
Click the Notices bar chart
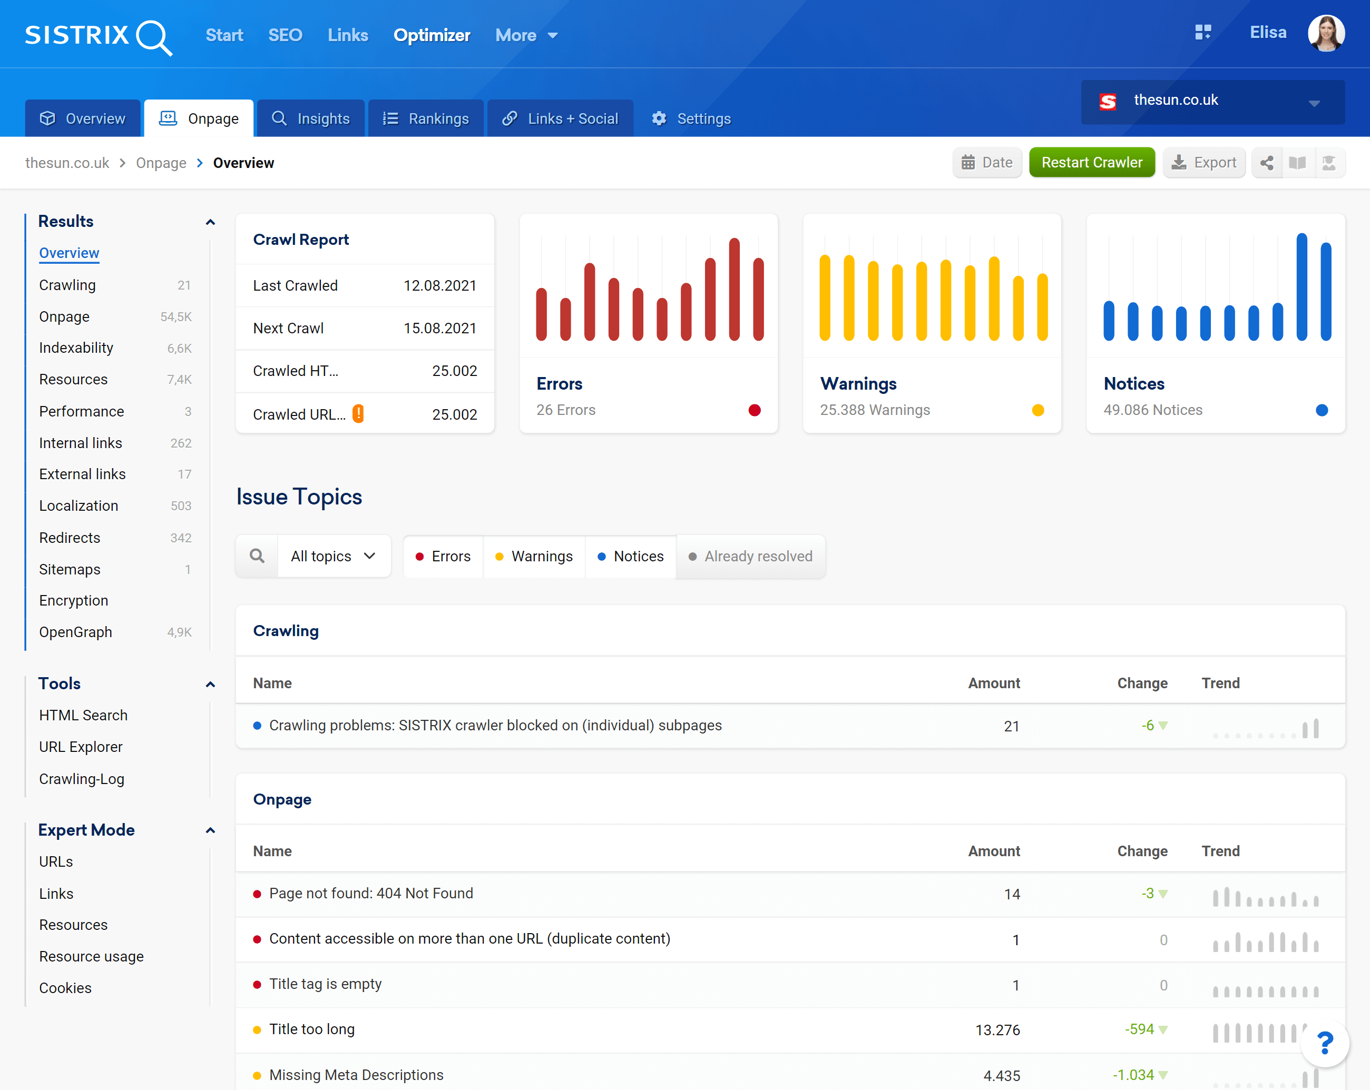tap(1217, 287)
